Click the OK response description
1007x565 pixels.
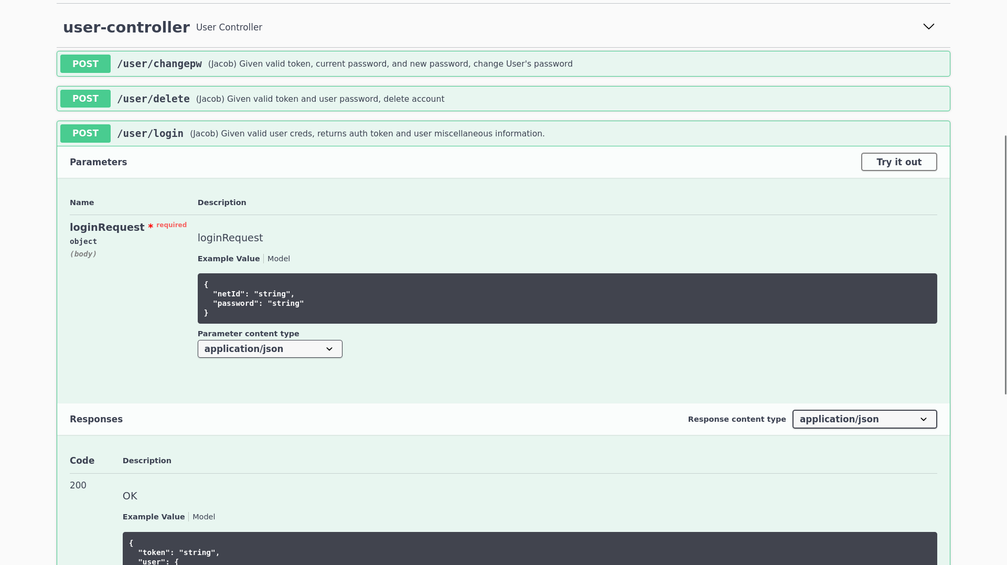pyautogui.click(x=130, y=496)
